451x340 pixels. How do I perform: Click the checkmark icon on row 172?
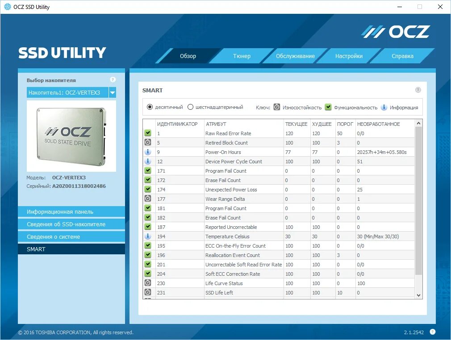[x=147, y=180]
